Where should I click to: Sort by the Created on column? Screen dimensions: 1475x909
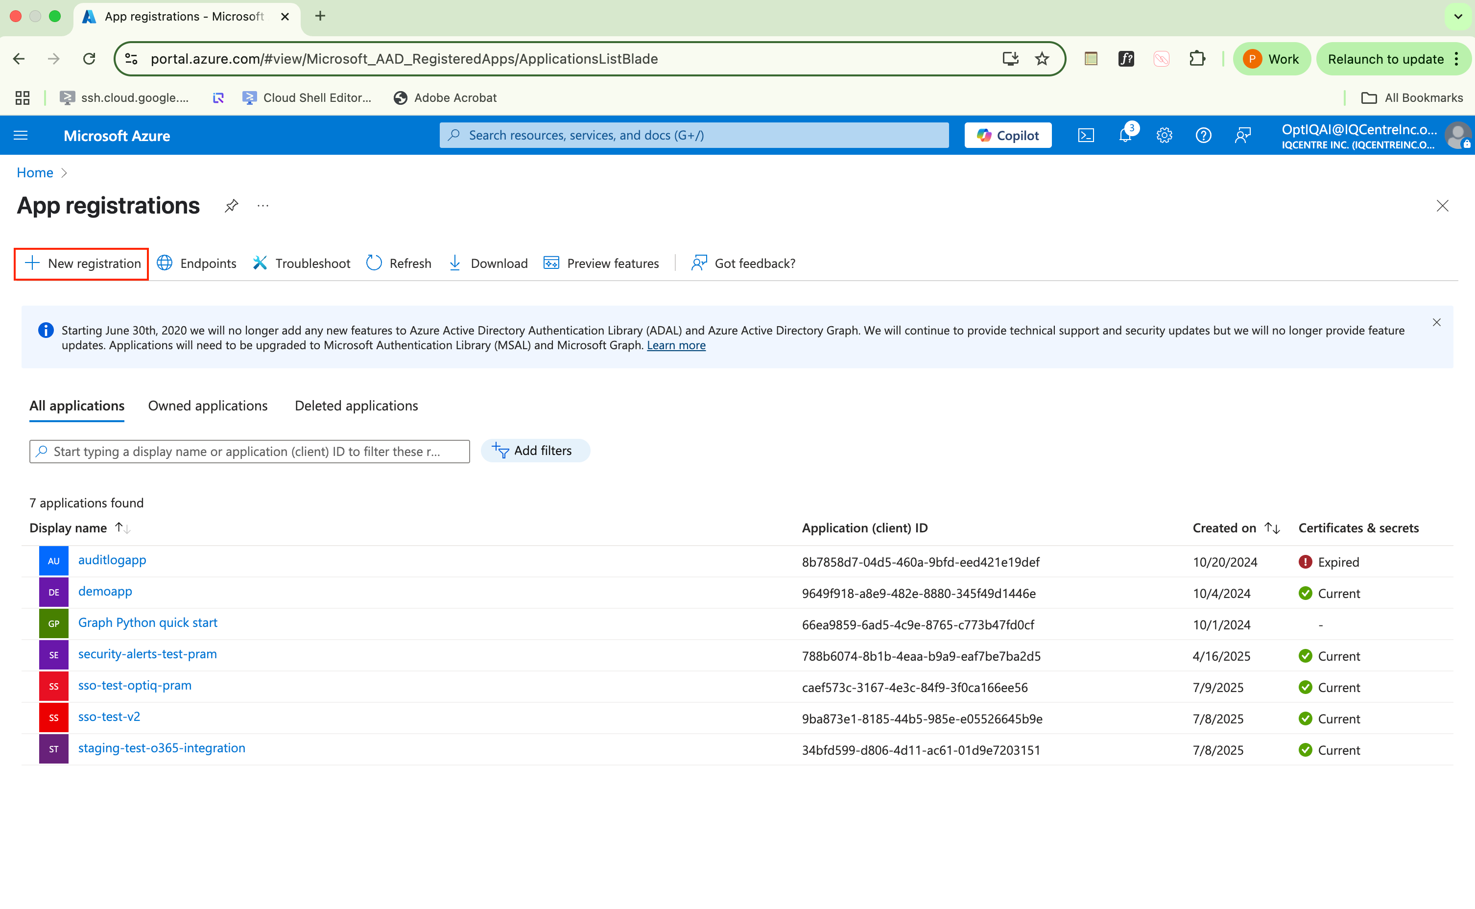(1237, 528)
